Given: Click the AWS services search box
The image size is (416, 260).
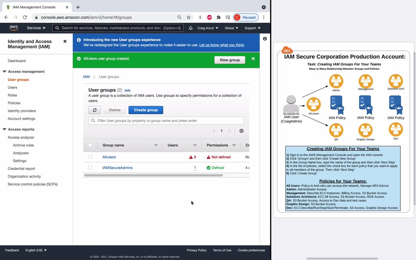Looking at the screenshot, I should tap(118, 28).
